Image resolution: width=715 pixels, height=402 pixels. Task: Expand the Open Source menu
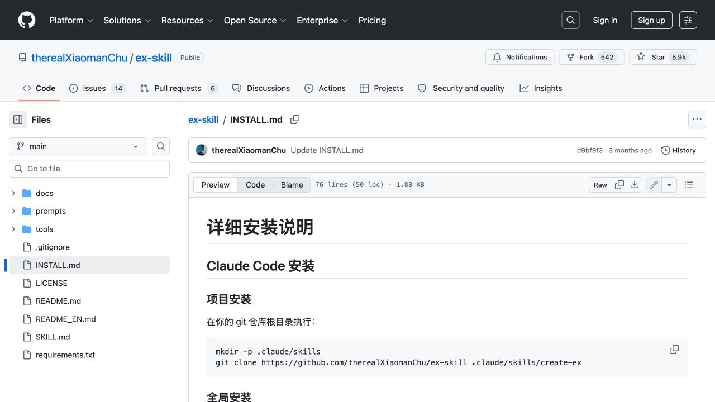[255, 20]
